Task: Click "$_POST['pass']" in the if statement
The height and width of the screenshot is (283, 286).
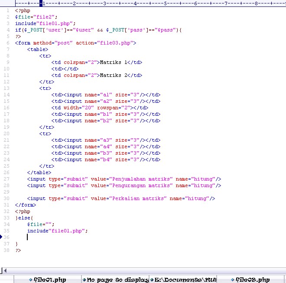Action: [x=127, y=30]
